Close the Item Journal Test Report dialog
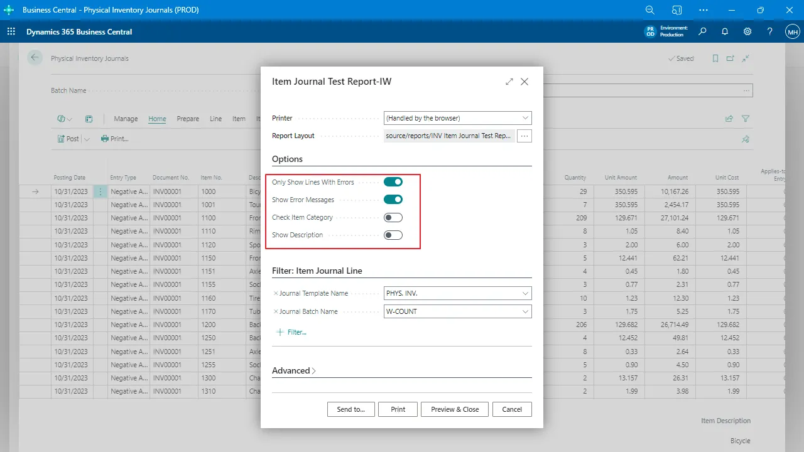The width and height of the screenshot is (804, 452). [x=524, y=82]
